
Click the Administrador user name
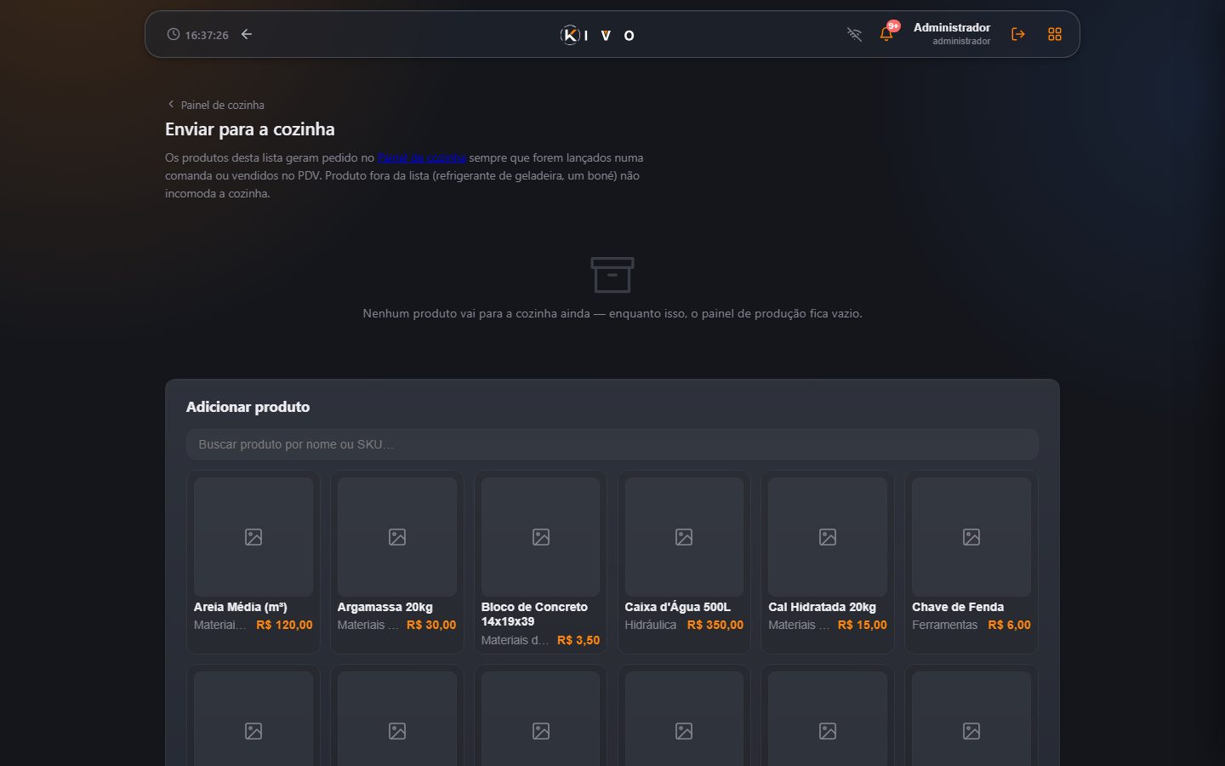tap(952, 27)
